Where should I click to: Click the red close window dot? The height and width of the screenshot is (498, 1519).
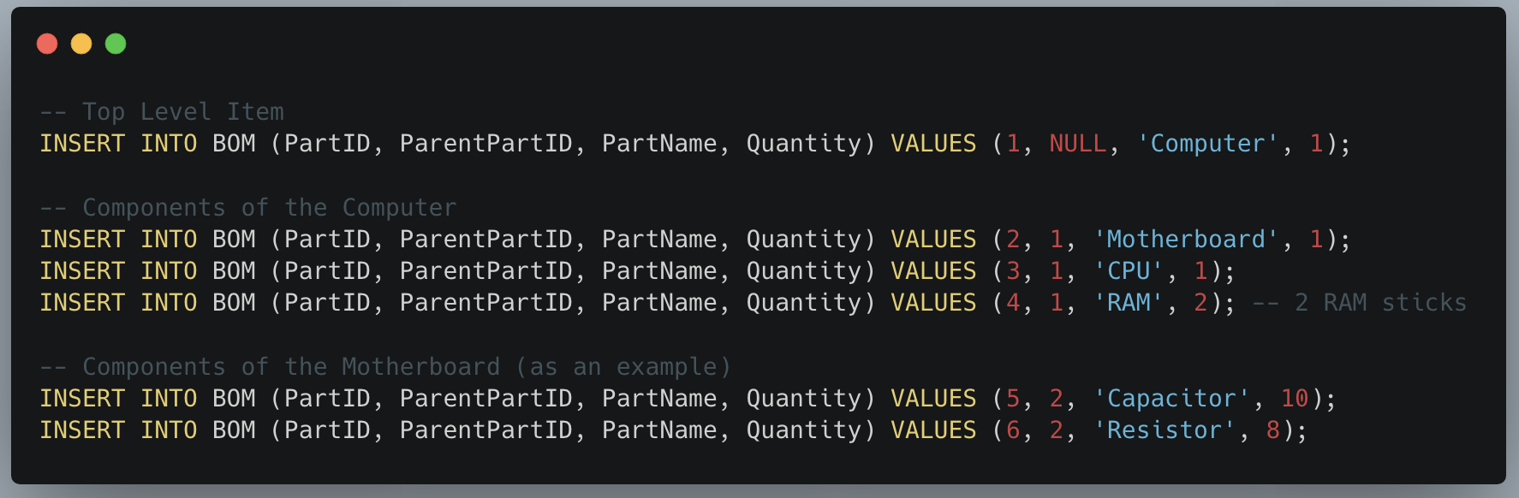click(x=47, y=44)
